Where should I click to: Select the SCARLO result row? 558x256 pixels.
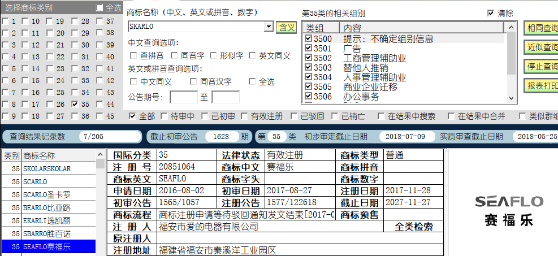(49, 182)
